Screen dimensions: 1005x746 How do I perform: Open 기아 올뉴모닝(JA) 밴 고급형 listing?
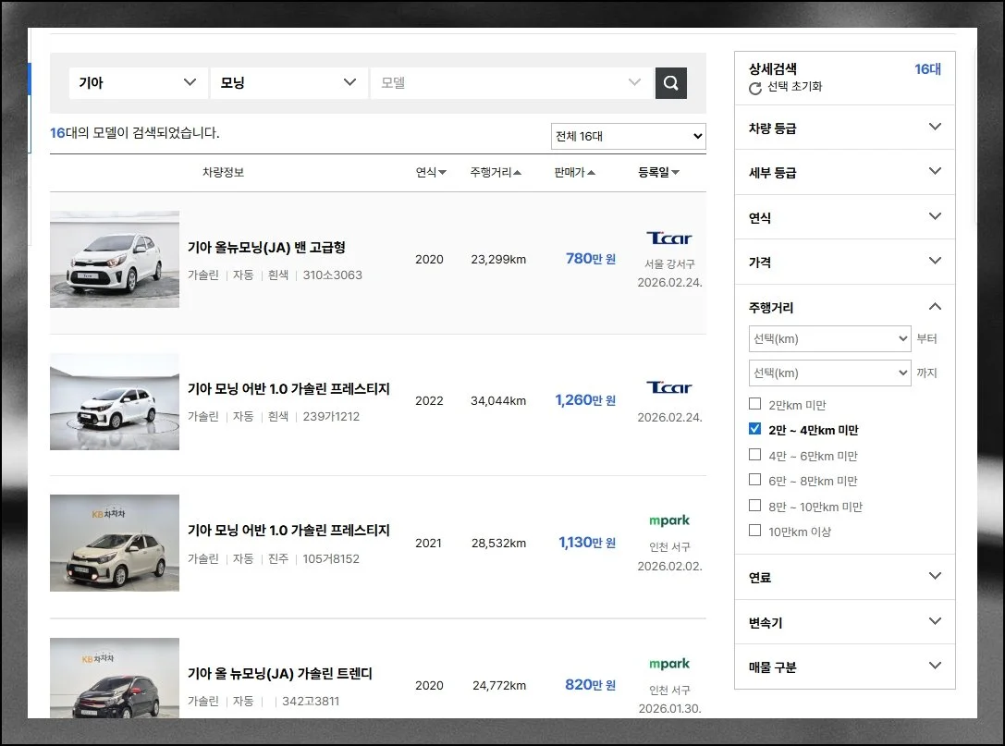point(266,248)
